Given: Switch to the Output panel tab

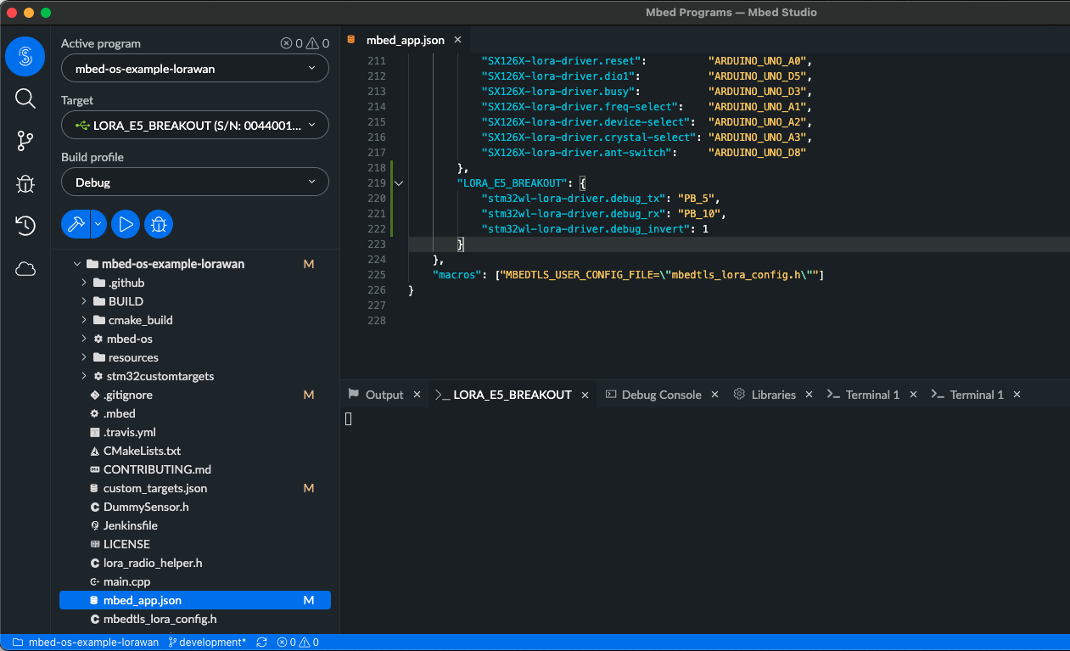Looking at the screenshot, I should click(384, 395).
